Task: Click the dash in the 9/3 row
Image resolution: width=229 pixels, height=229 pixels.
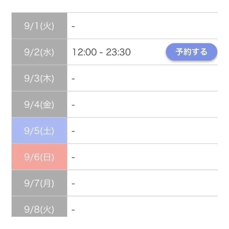Action: click(73, 79)
